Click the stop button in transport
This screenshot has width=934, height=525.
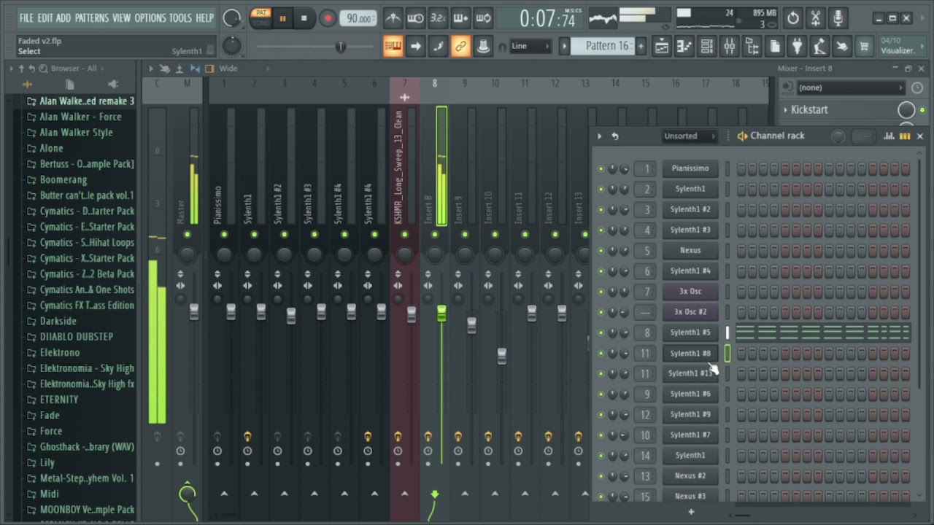[304, 18]
